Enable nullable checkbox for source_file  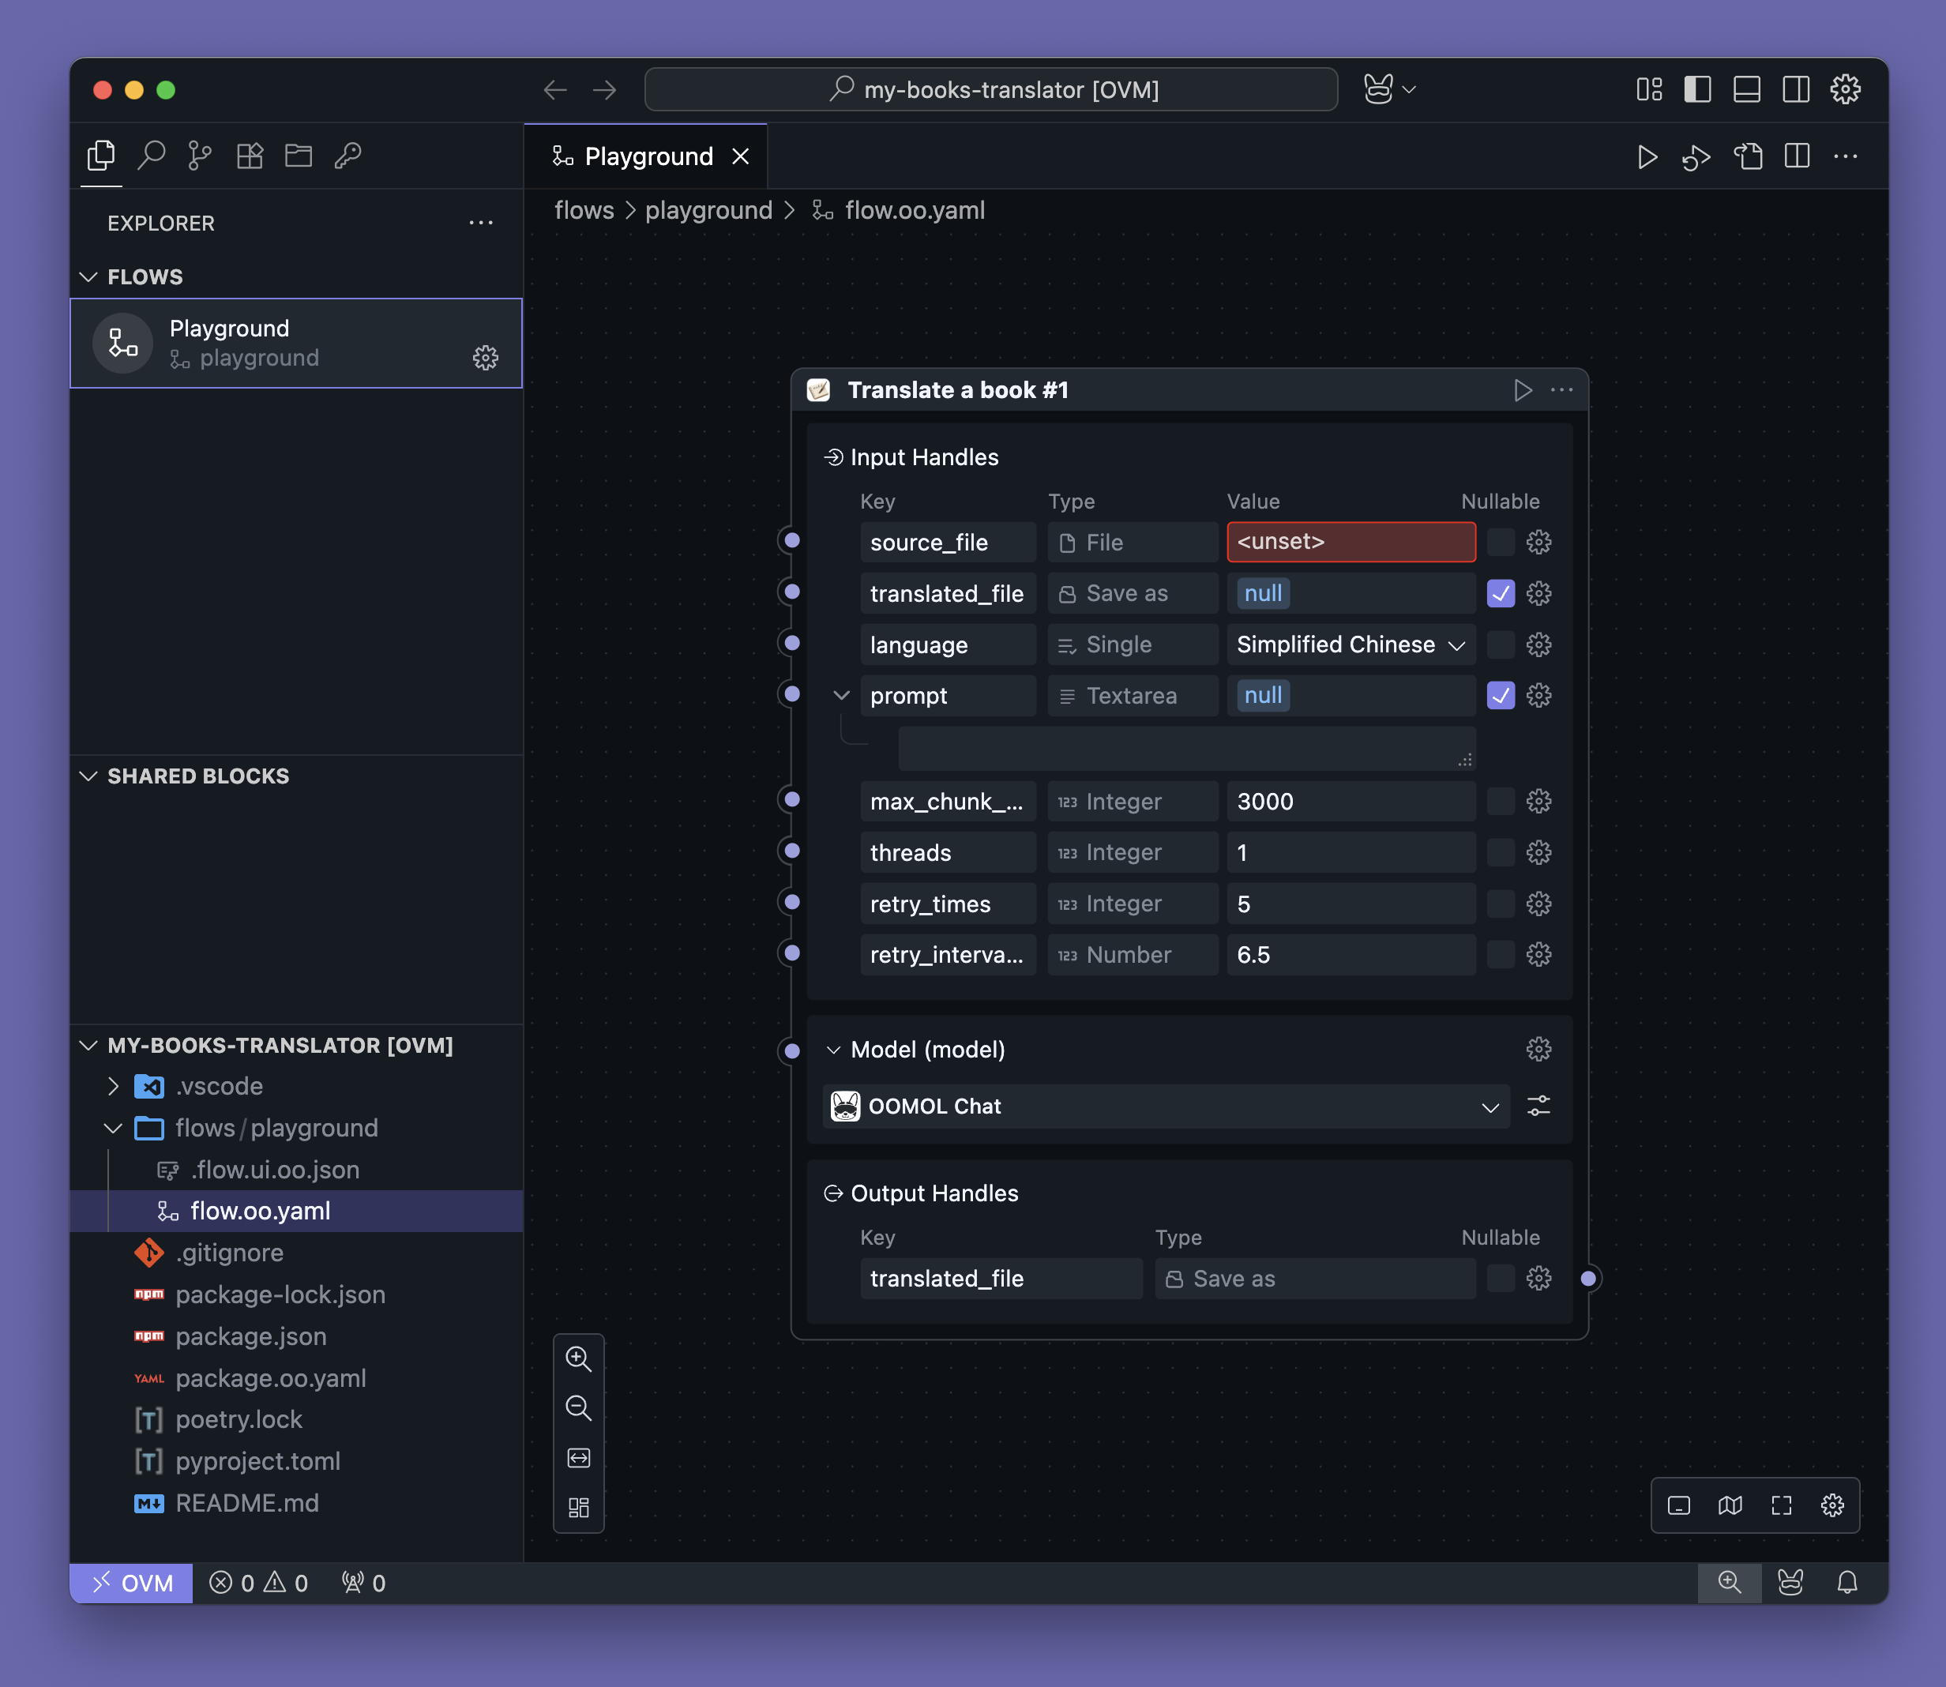click(1500, 543)
